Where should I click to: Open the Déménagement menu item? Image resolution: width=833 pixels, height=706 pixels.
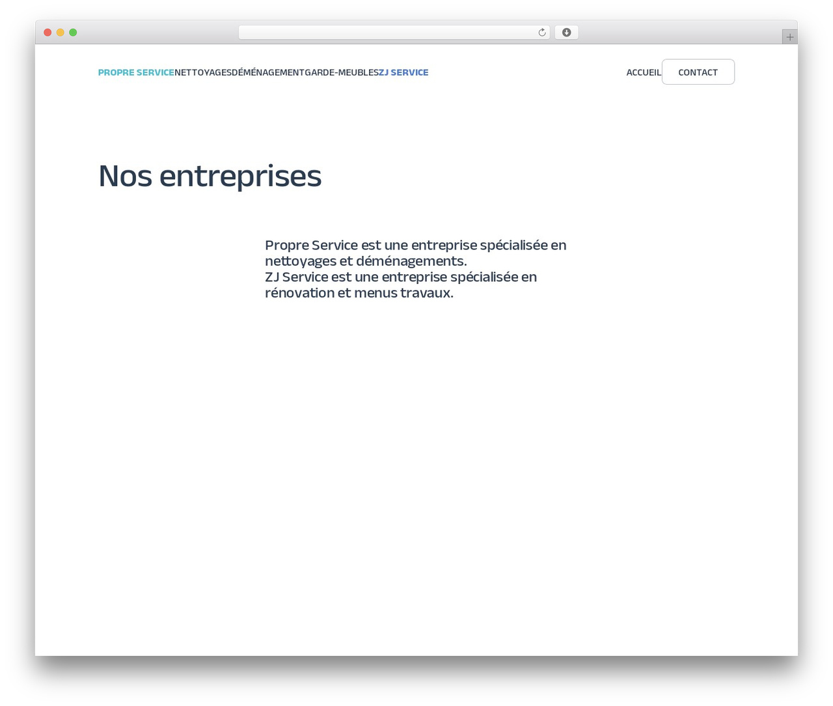tap(268, 72)
